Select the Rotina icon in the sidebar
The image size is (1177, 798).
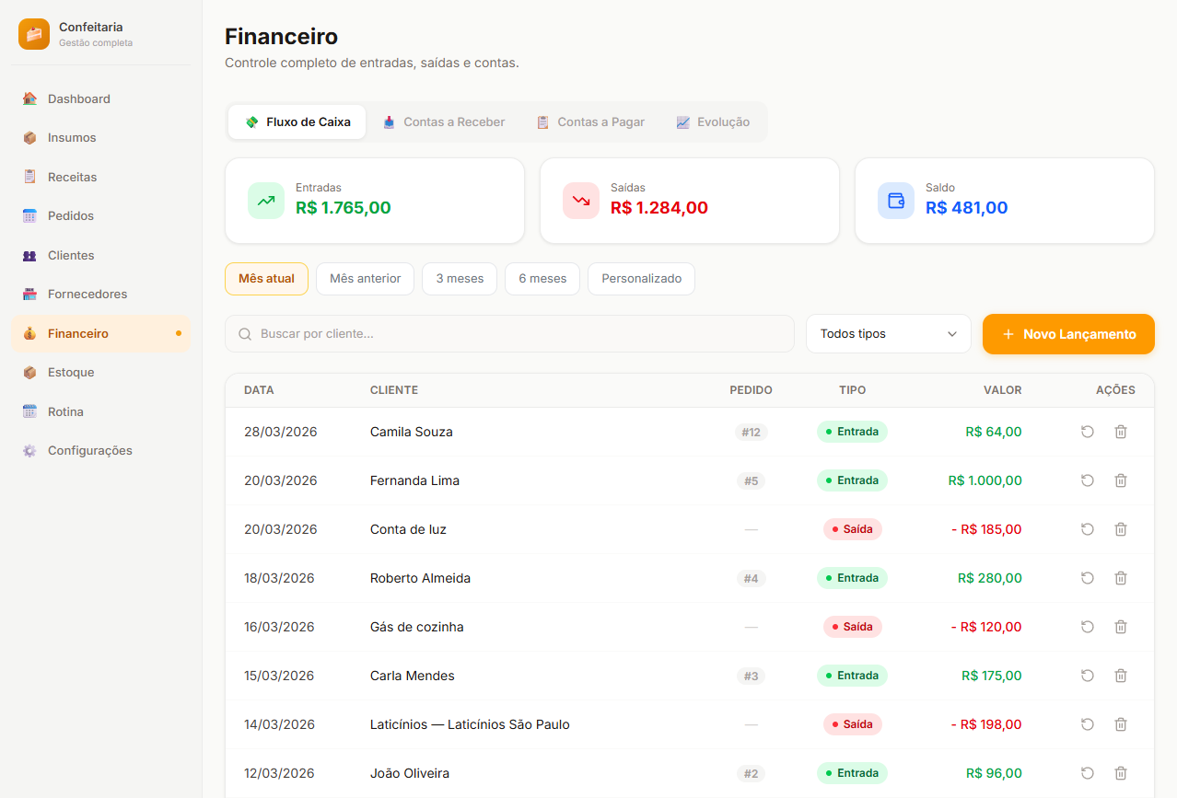click(30, 411)
